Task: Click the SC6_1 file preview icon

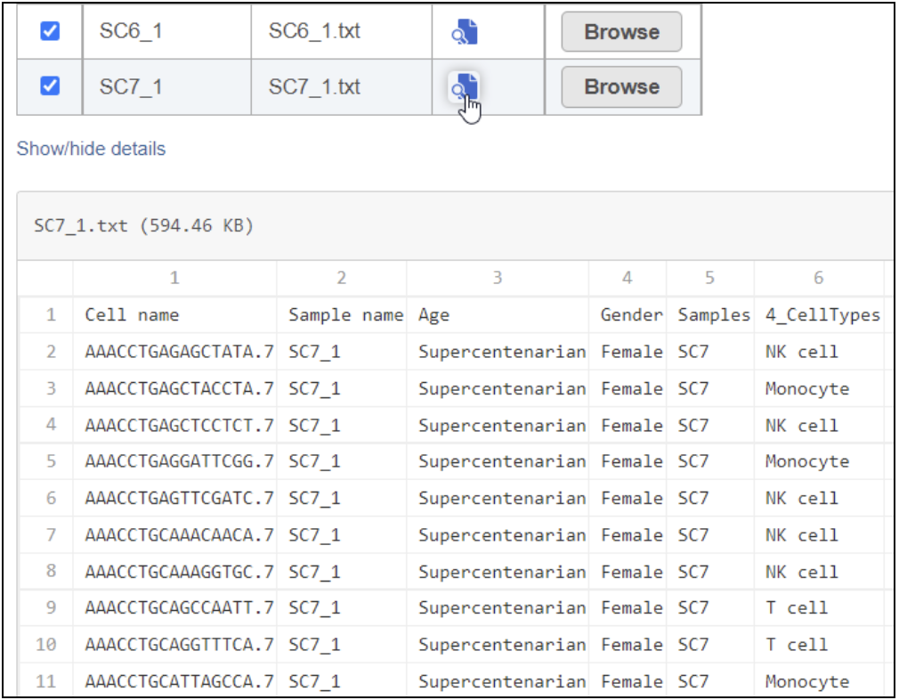Action: pos(465,32)
